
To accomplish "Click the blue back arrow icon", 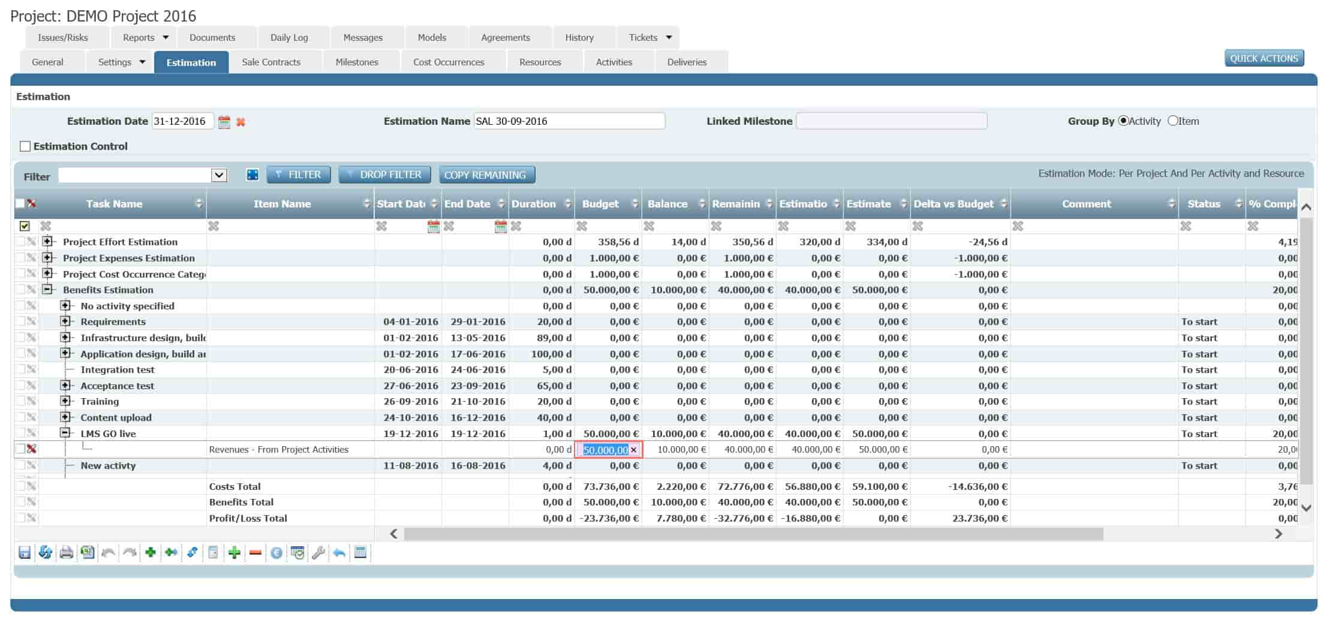I will pos(339,552).
